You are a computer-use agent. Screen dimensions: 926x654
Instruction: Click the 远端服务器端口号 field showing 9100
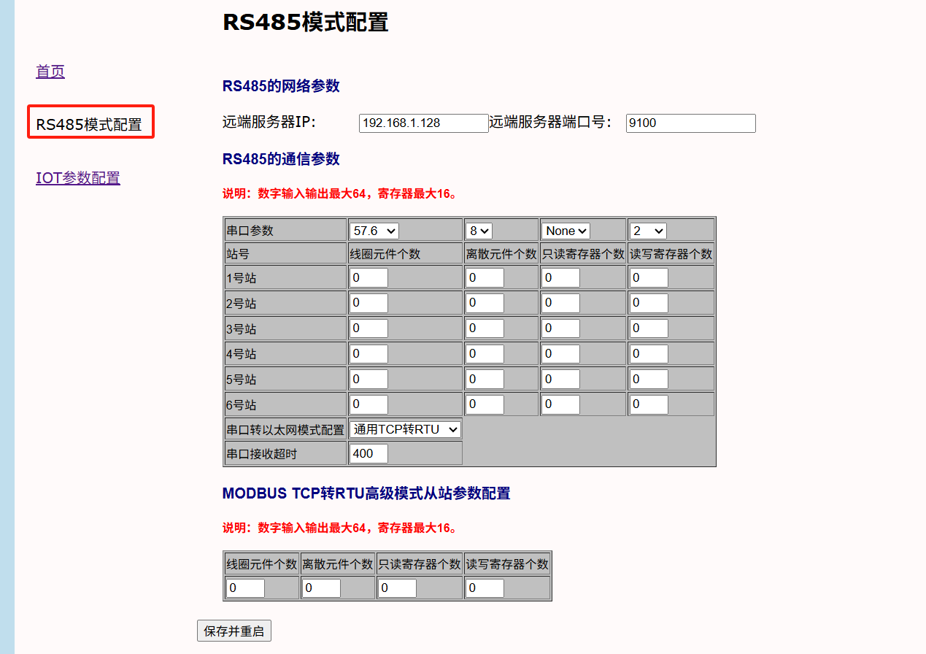(690, 123)
